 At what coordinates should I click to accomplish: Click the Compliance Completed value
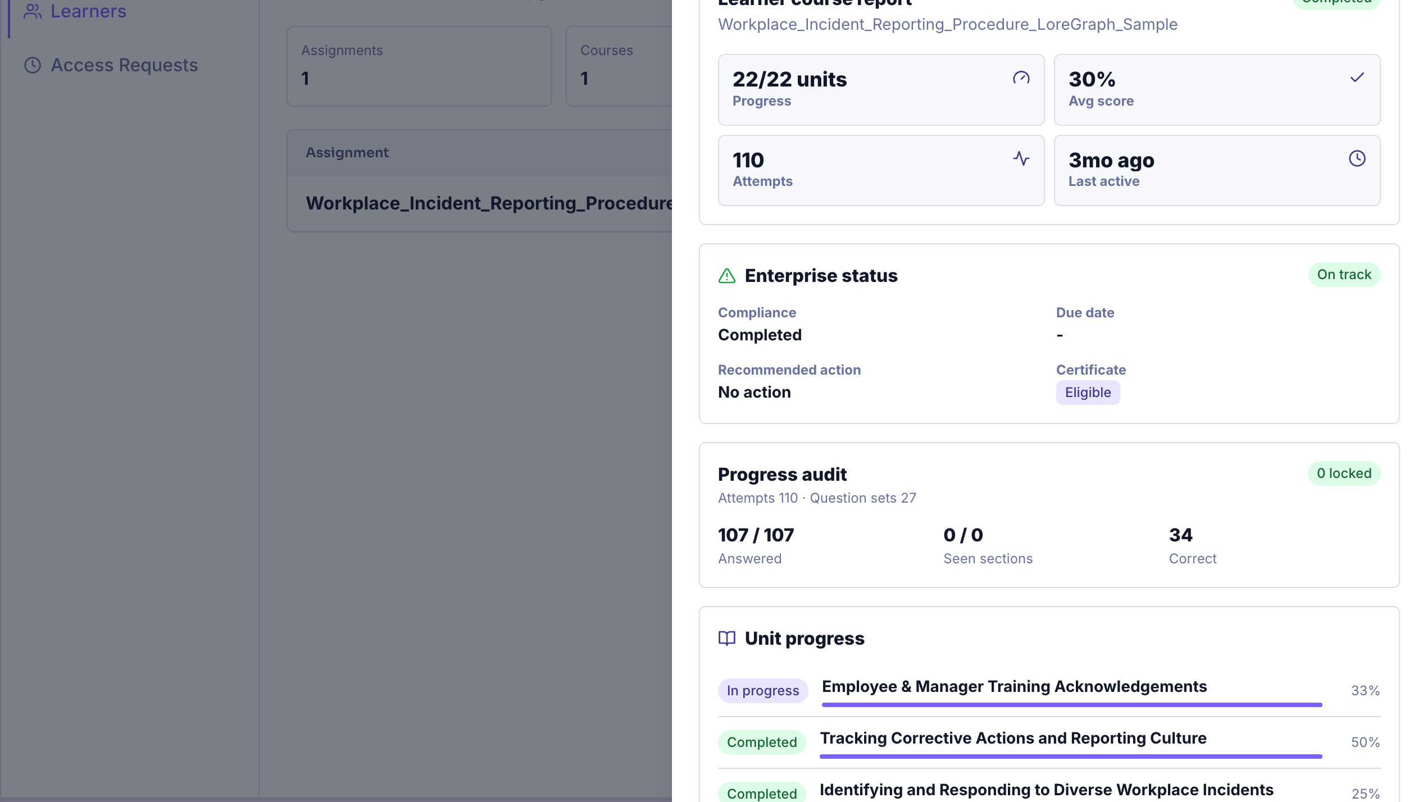(x=760, y=335)
